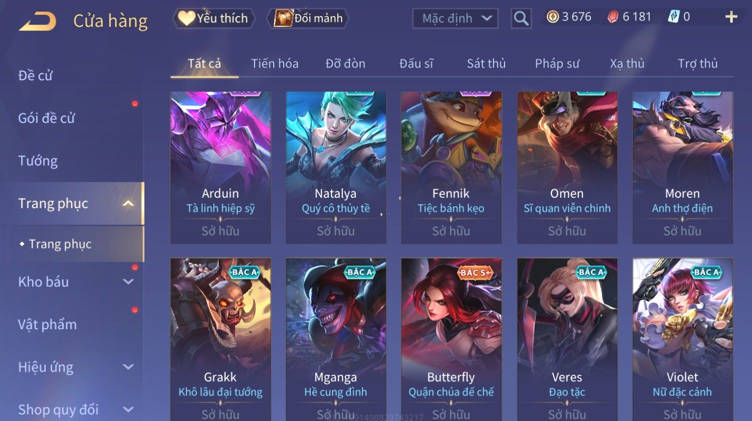Screen dimensions: 752x421
Task: Open the Natalya Quý cô thủy tề skin
Action: [x=336, y=167]
